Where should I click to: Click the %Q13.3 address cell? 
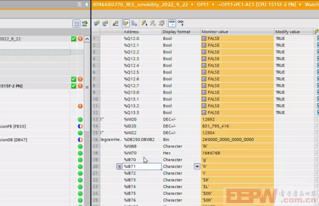pos(142,113)
